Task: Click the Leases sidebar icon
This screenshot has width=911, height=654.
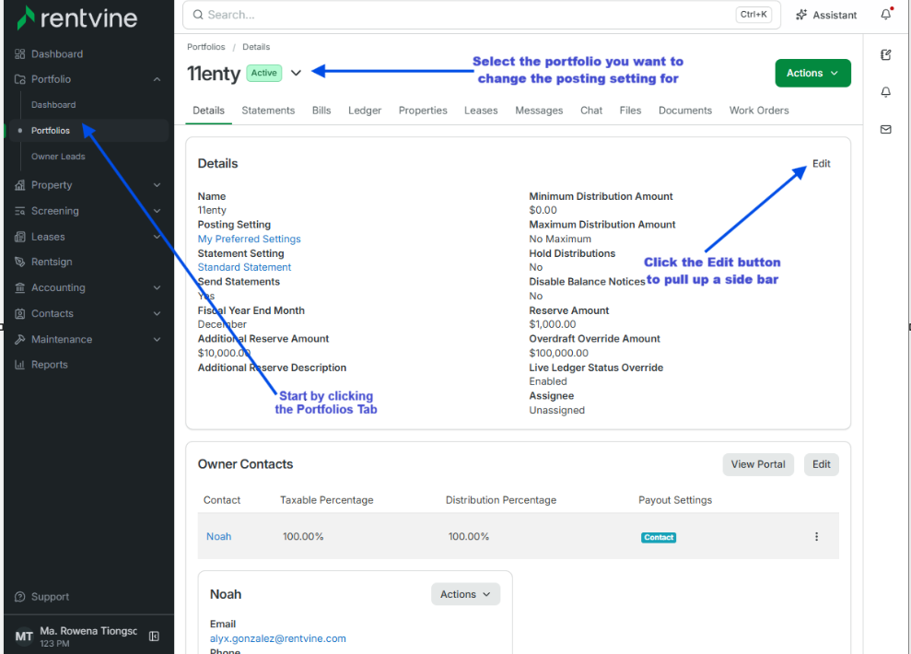Action: click(19, 237)
